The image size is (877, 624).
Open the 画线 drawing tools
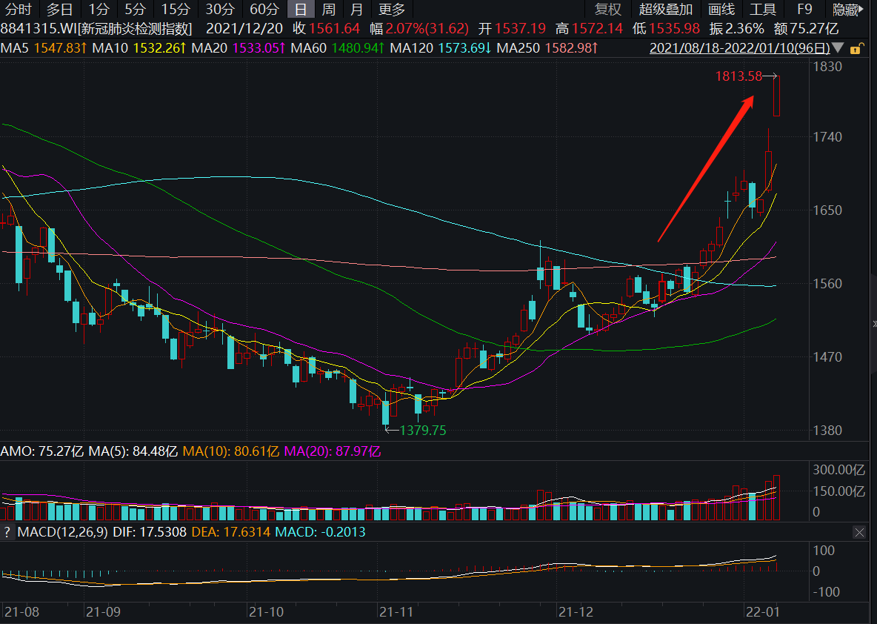coord(721,10)
